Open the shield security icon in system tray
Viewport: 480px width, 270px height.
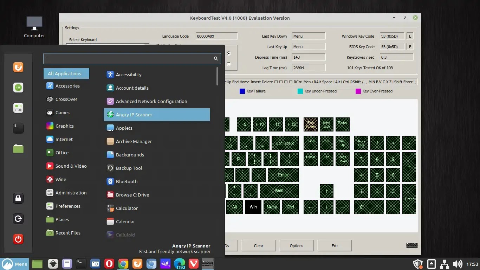coord(417,264)
